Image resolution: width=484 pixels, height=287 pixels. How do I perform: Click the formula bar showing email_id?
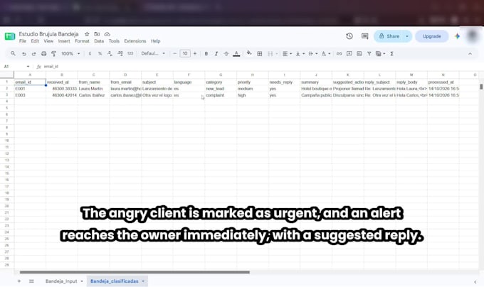click(259, 67)
